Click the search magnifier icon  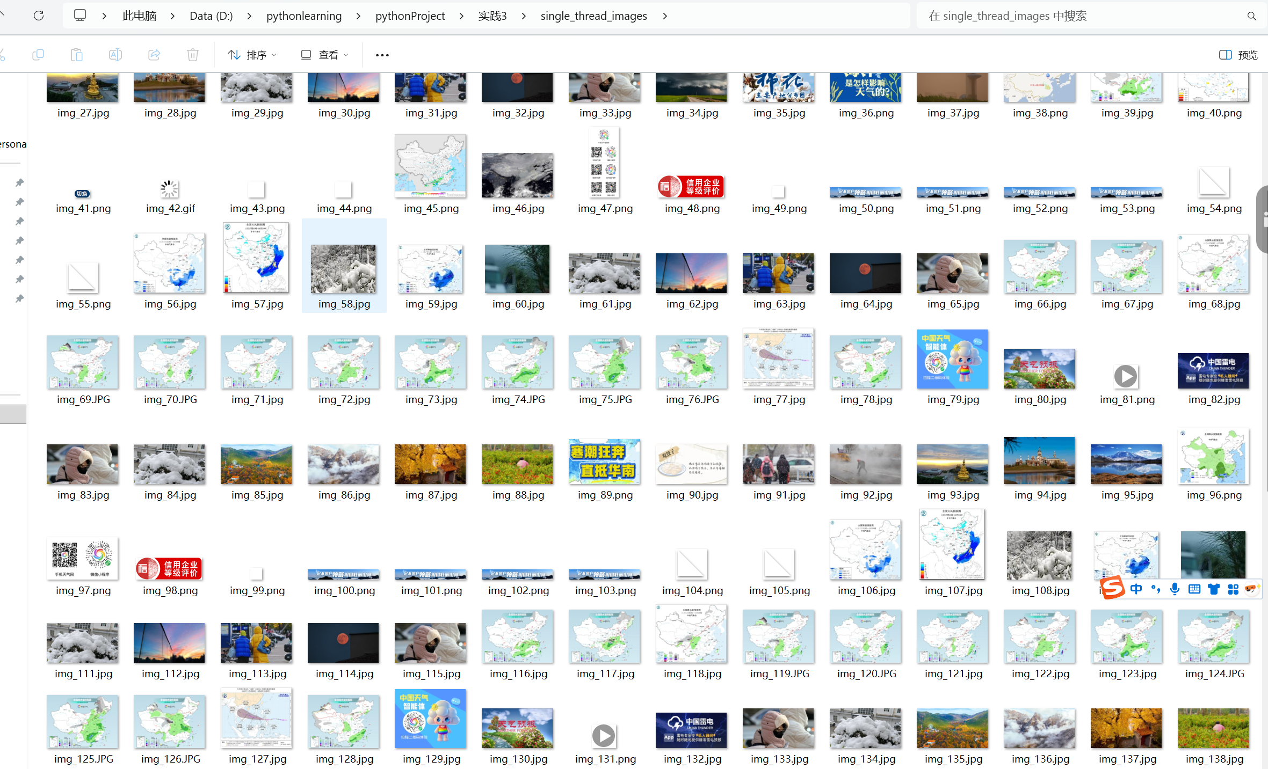point(1251,16)
